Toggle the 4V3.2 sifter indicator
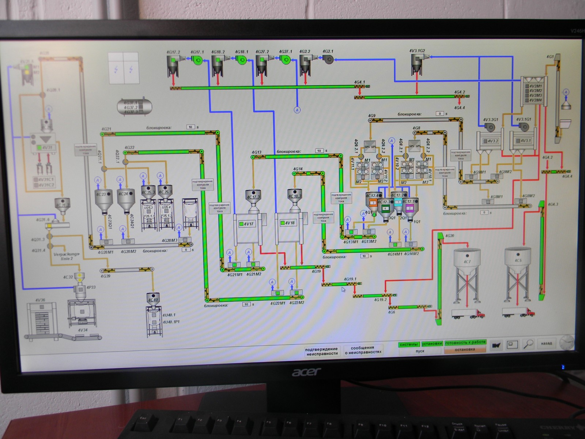This screenshot has height=439, width=585. pos(486,141)
